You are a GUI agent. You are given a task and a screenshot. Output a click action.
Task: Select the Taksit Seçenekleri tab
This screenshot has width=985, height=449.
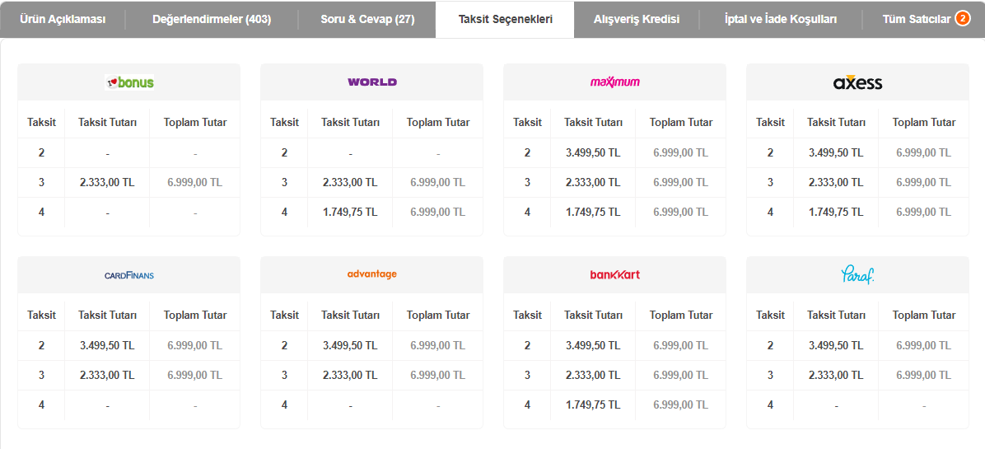click(505, 19)
